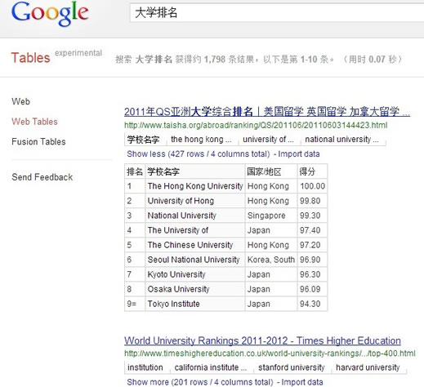Click the 排名 column header
The image size is (424, 387).
[x=135, y=171]
